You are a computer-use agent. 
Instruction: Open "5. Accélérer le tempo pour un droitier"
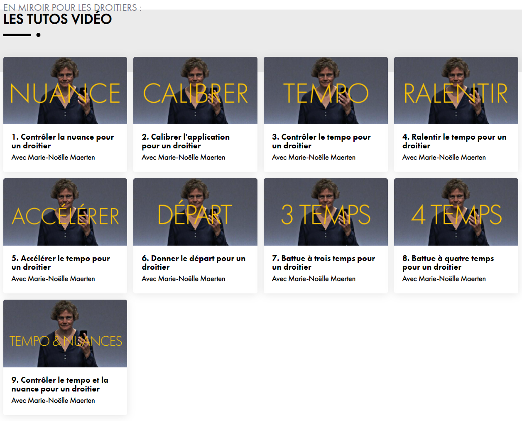coord(61,263)
